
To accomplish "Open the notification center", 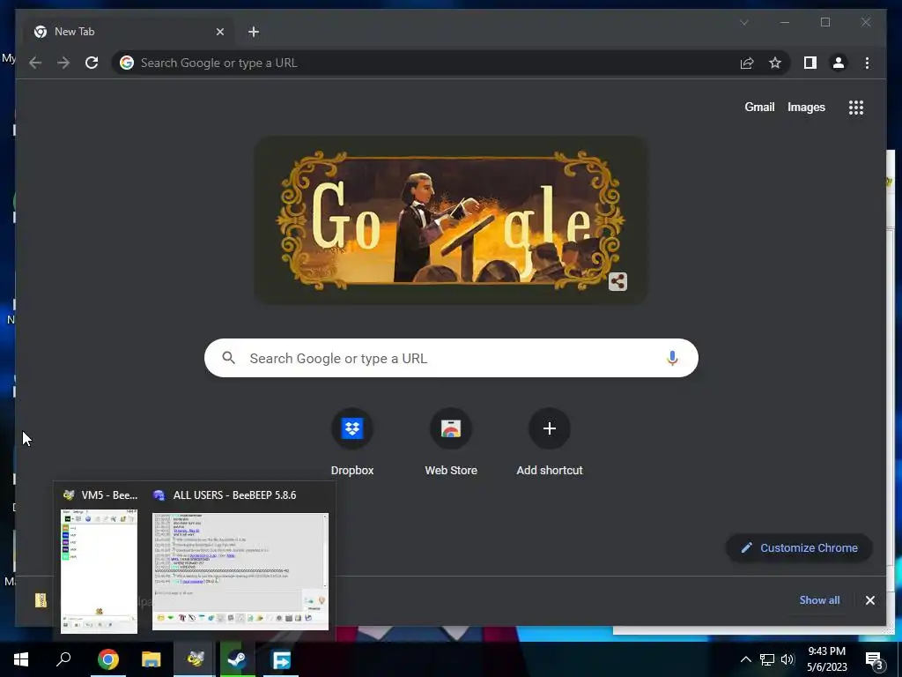I will pyautogui.click(x=875, y=660).
